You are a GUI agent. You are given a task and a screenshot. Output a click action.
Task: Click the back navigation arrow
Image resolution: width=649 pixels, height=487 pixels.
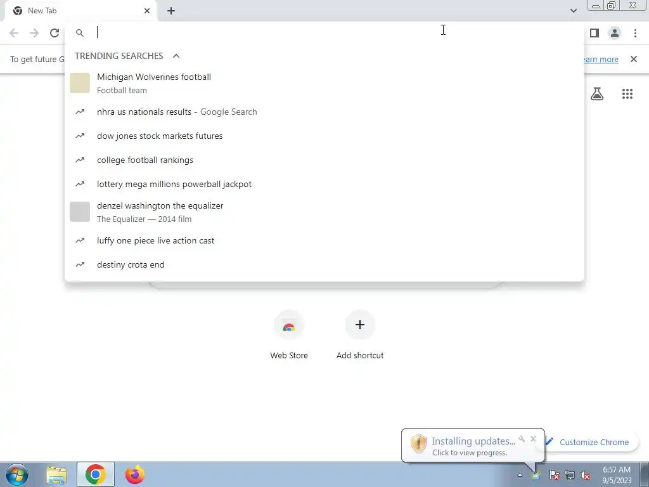click(14, 33)
